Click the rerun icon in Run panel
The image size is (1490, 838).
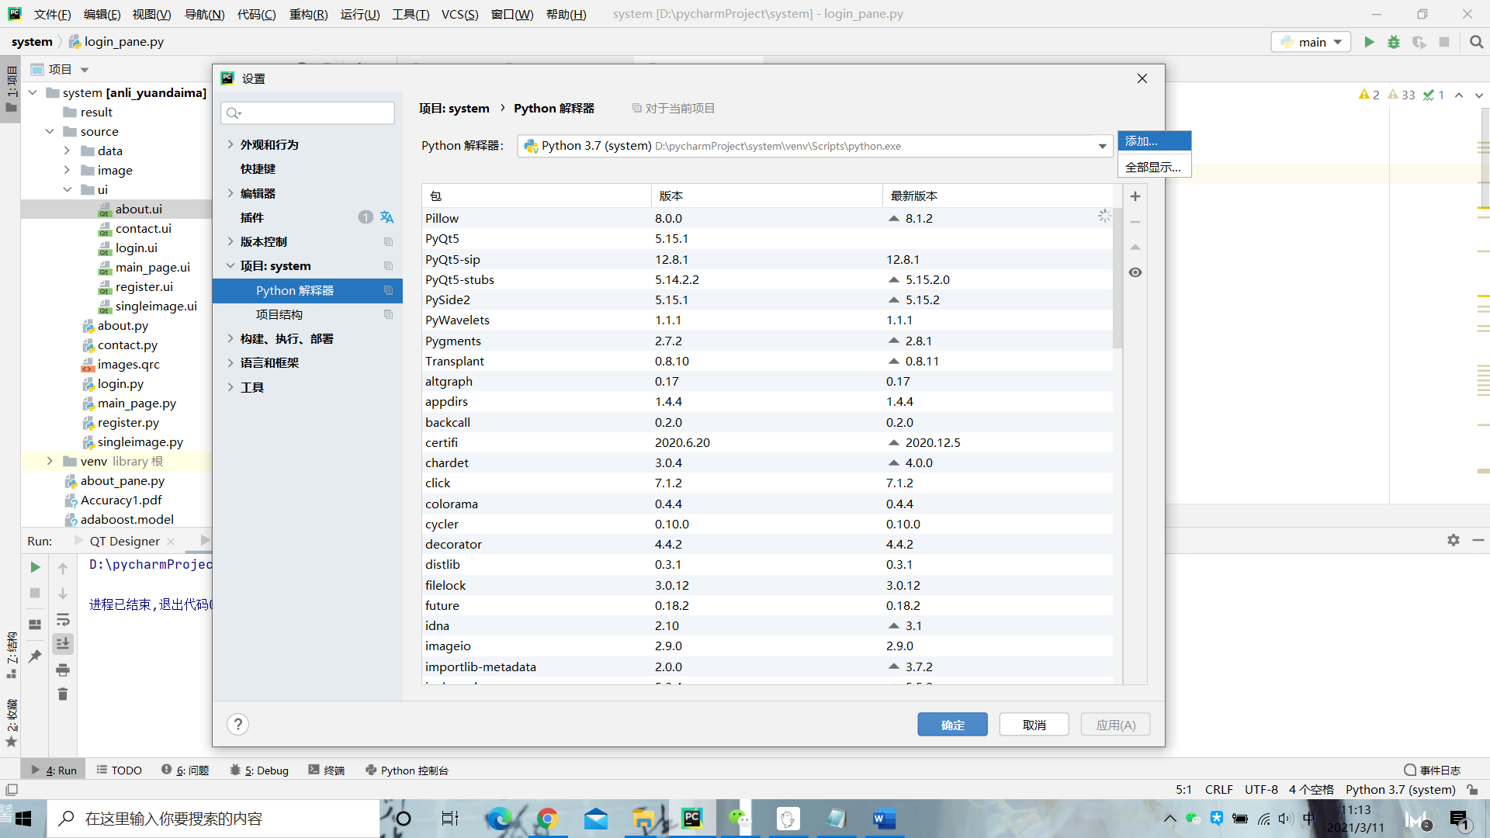(x=35, y=567)
